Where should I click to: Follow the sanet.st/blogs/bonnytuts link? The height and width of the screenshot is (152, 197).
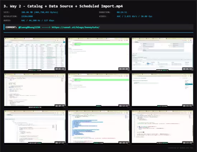[76, 27]
